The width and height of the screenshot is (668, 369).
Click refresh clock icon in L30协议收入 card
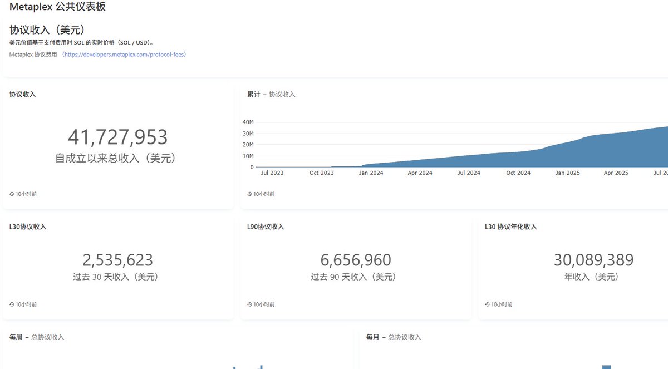12,304
